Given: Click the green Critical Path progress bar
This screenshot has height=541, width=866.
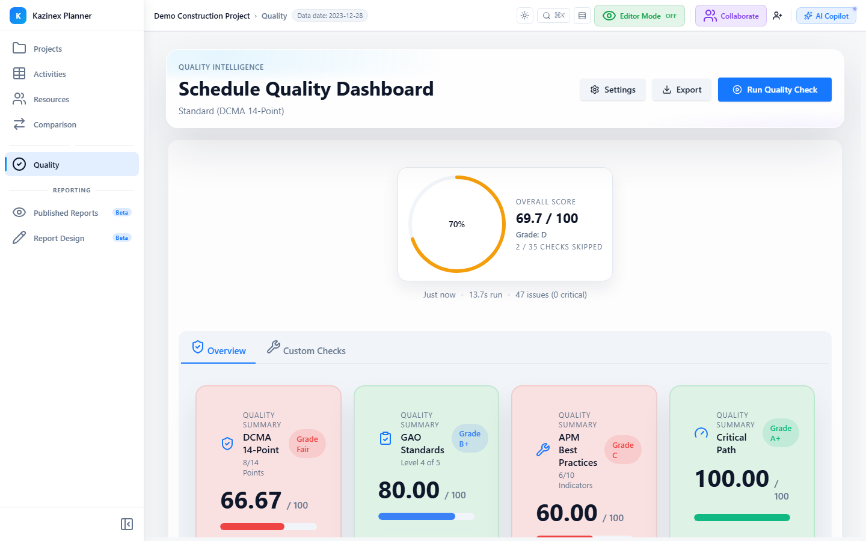Looking at the screenshot, I should 742,518.
